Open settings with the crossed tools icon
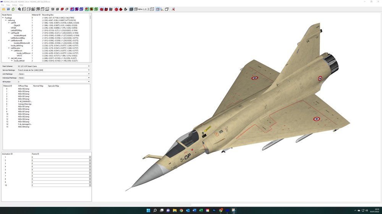Viewport: 382px width, 214px height. coord(173,9)
